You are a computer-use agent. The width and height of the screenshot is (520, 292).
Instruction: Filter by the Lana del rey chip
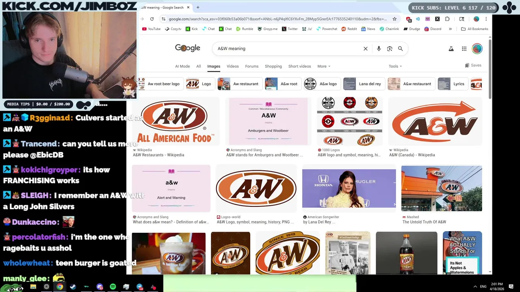[x=364, y=84]
